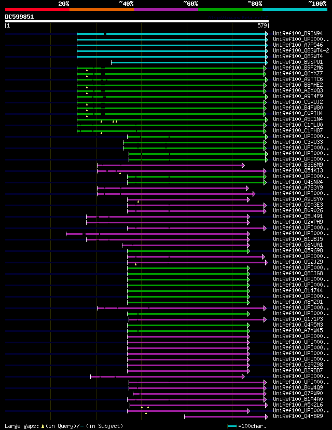This screenshot has height=430, width=332.
Task: Click the cyan ~100% identity color segment
Action: (295, 9)
